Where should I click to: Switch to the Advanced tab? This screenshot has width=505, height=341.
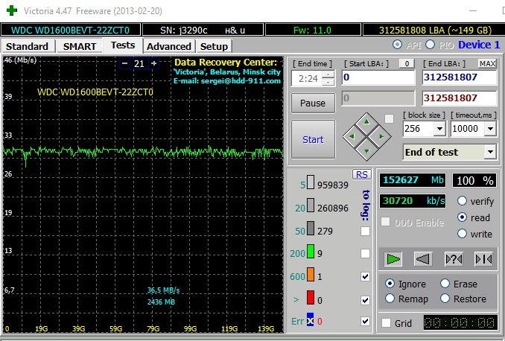(169, 46)
